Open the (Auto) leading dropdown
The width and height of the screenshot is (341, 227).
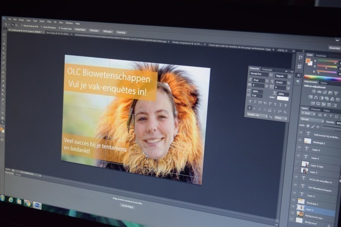(x=289, y=83)
